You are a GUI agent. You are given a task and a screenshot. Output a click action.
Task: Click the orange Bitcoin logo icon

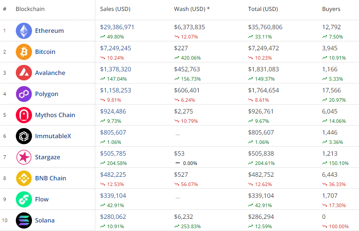click(24, 52)
